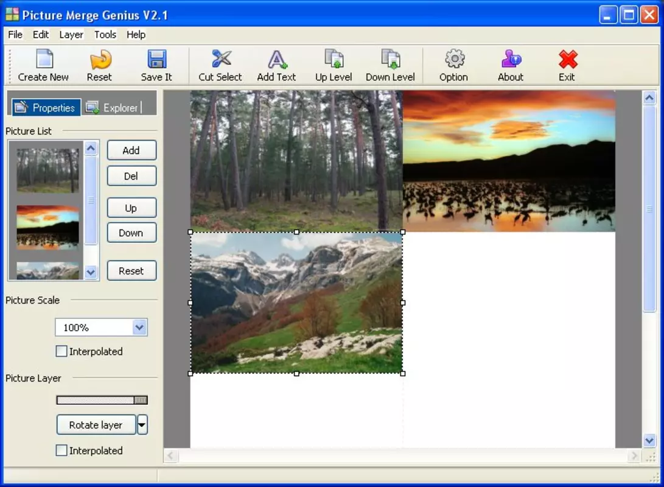Screen dimensions: 664x487
Task: Enable Interpolated under Picture Layer
Action: click(61, 450)
